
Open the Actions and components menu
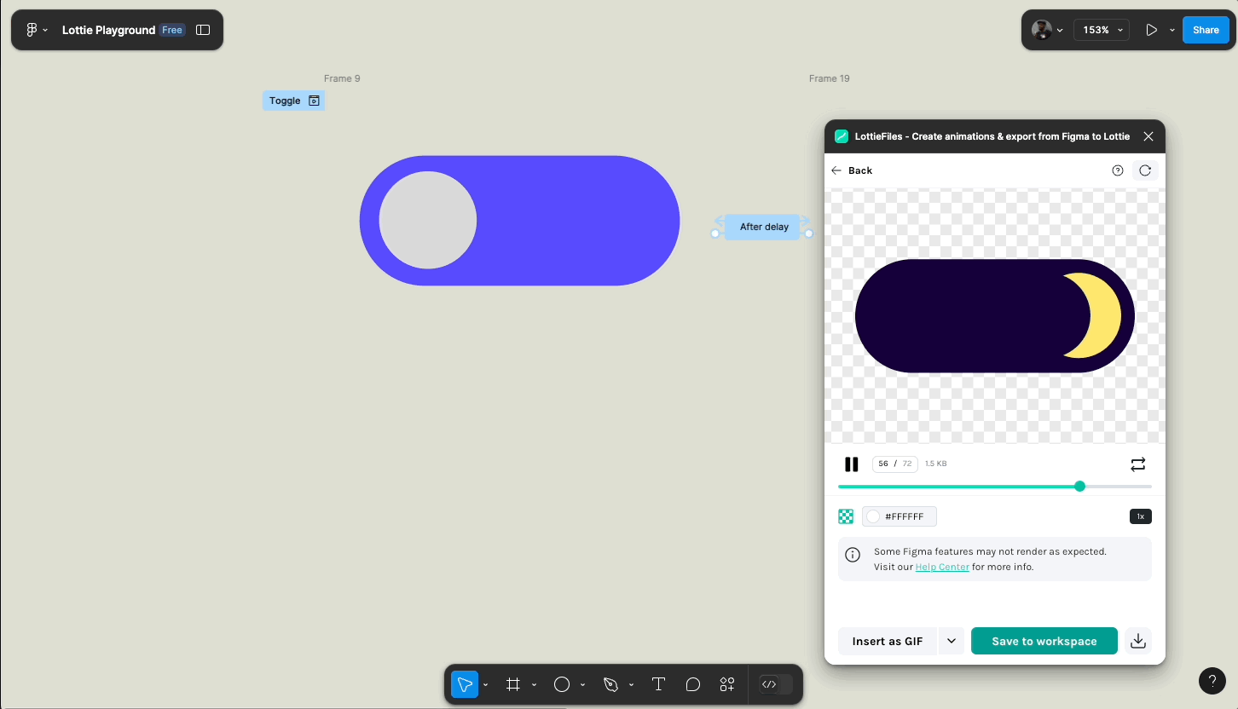click(x=727, y=684)
